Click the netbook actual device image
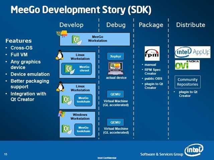 click(116, 68)
